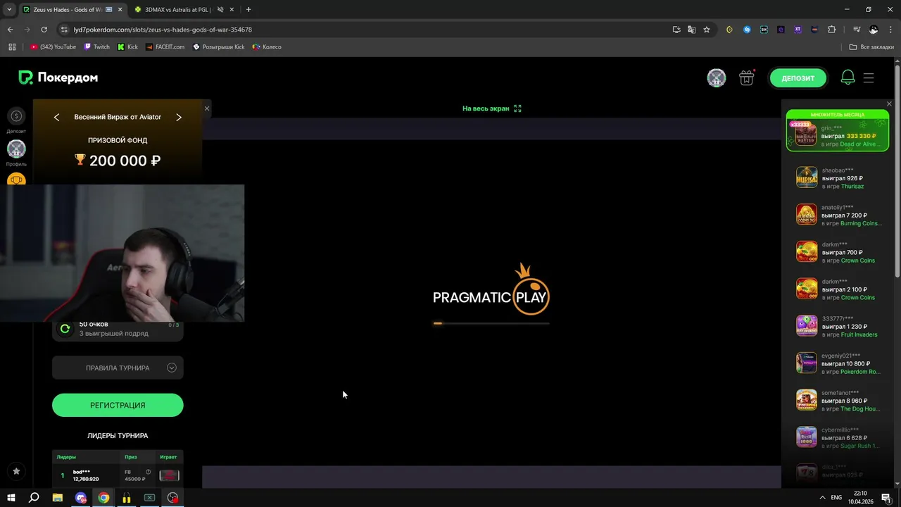Close the tournament panel
This screenshot has height=507, width=901.
click(x=207, y=108)
